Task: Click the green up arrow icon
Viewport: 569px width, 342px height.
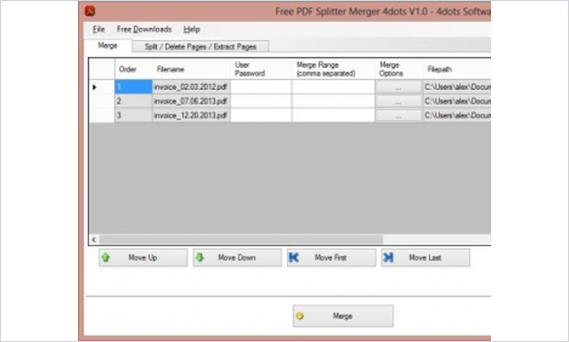Action: (106, 258)
